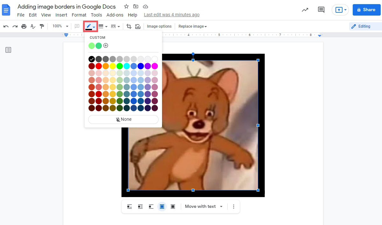This screenshot has width=382, height=225.
Task: Open the Replace image dropdown
Action: (193, 26)
